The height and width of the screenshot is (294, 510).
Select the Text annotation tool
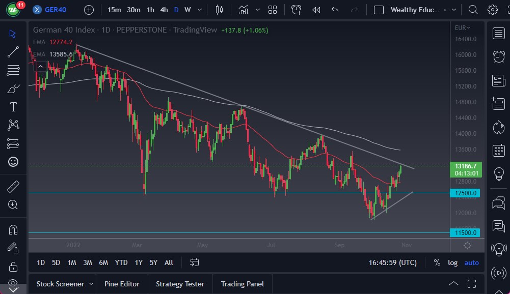[13, 106]
